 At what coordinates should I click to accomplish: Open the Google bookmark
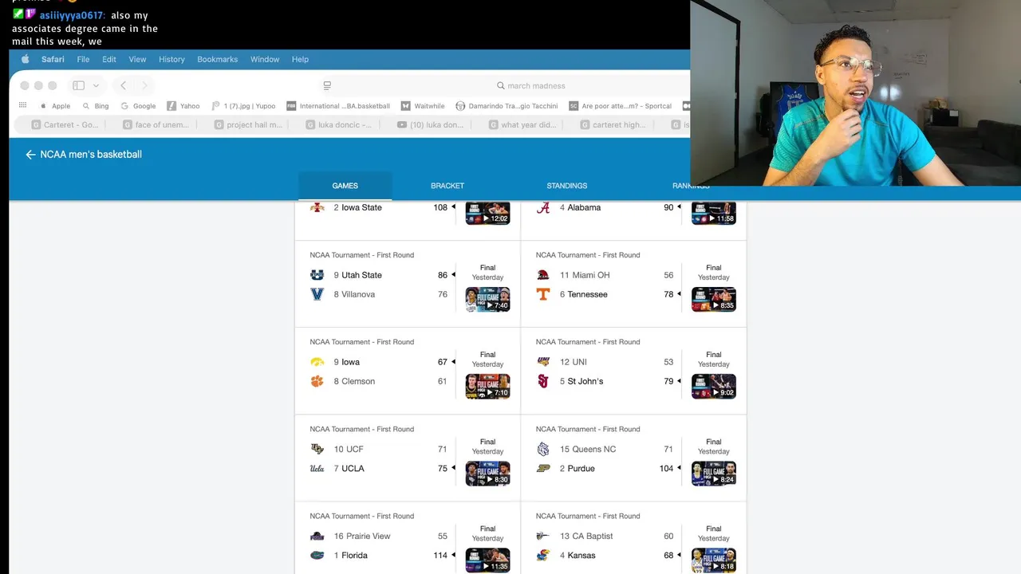click(138, 105)
